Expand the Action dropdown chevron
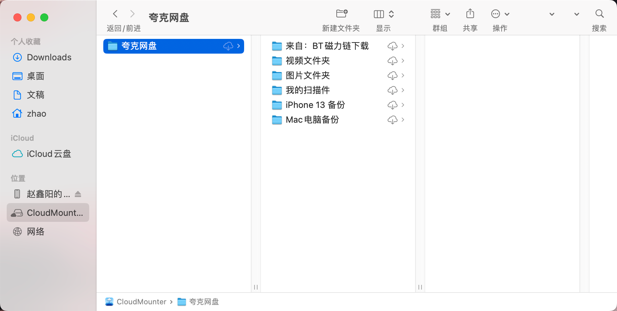Screen dimensions: 617x311 (507, 14)
